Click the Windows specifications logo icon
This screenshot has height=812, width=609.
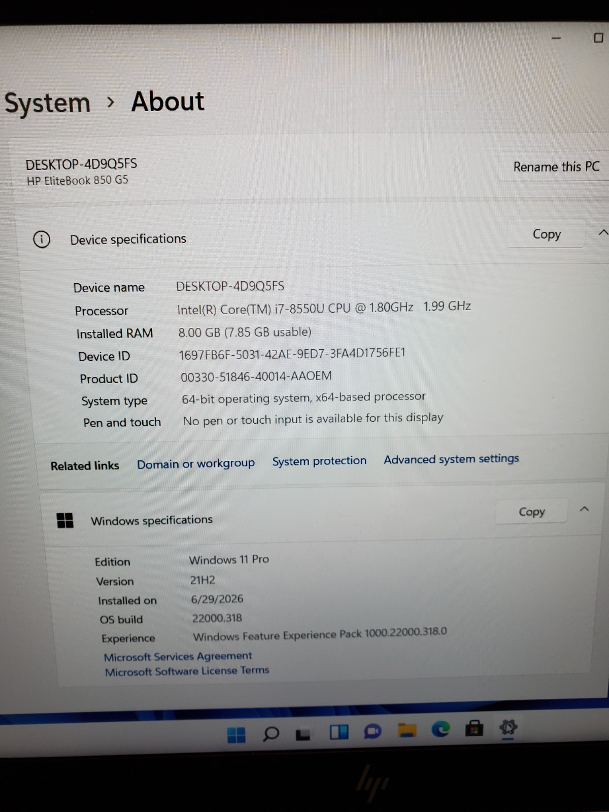click(x=65, y=520)
